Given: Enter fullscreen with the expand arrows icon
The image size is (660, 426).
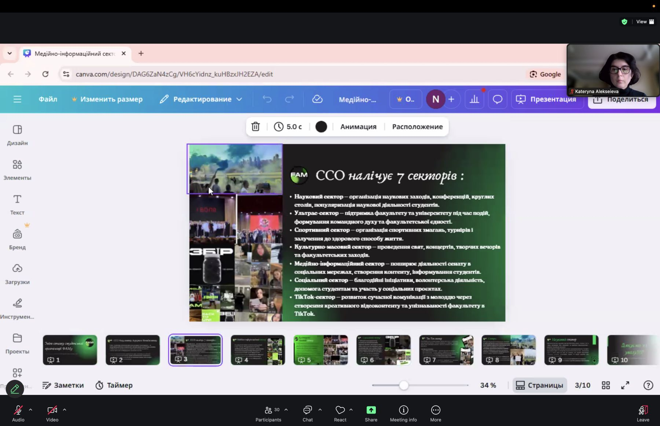Looking at the screenshot, I should pos(625,385).
